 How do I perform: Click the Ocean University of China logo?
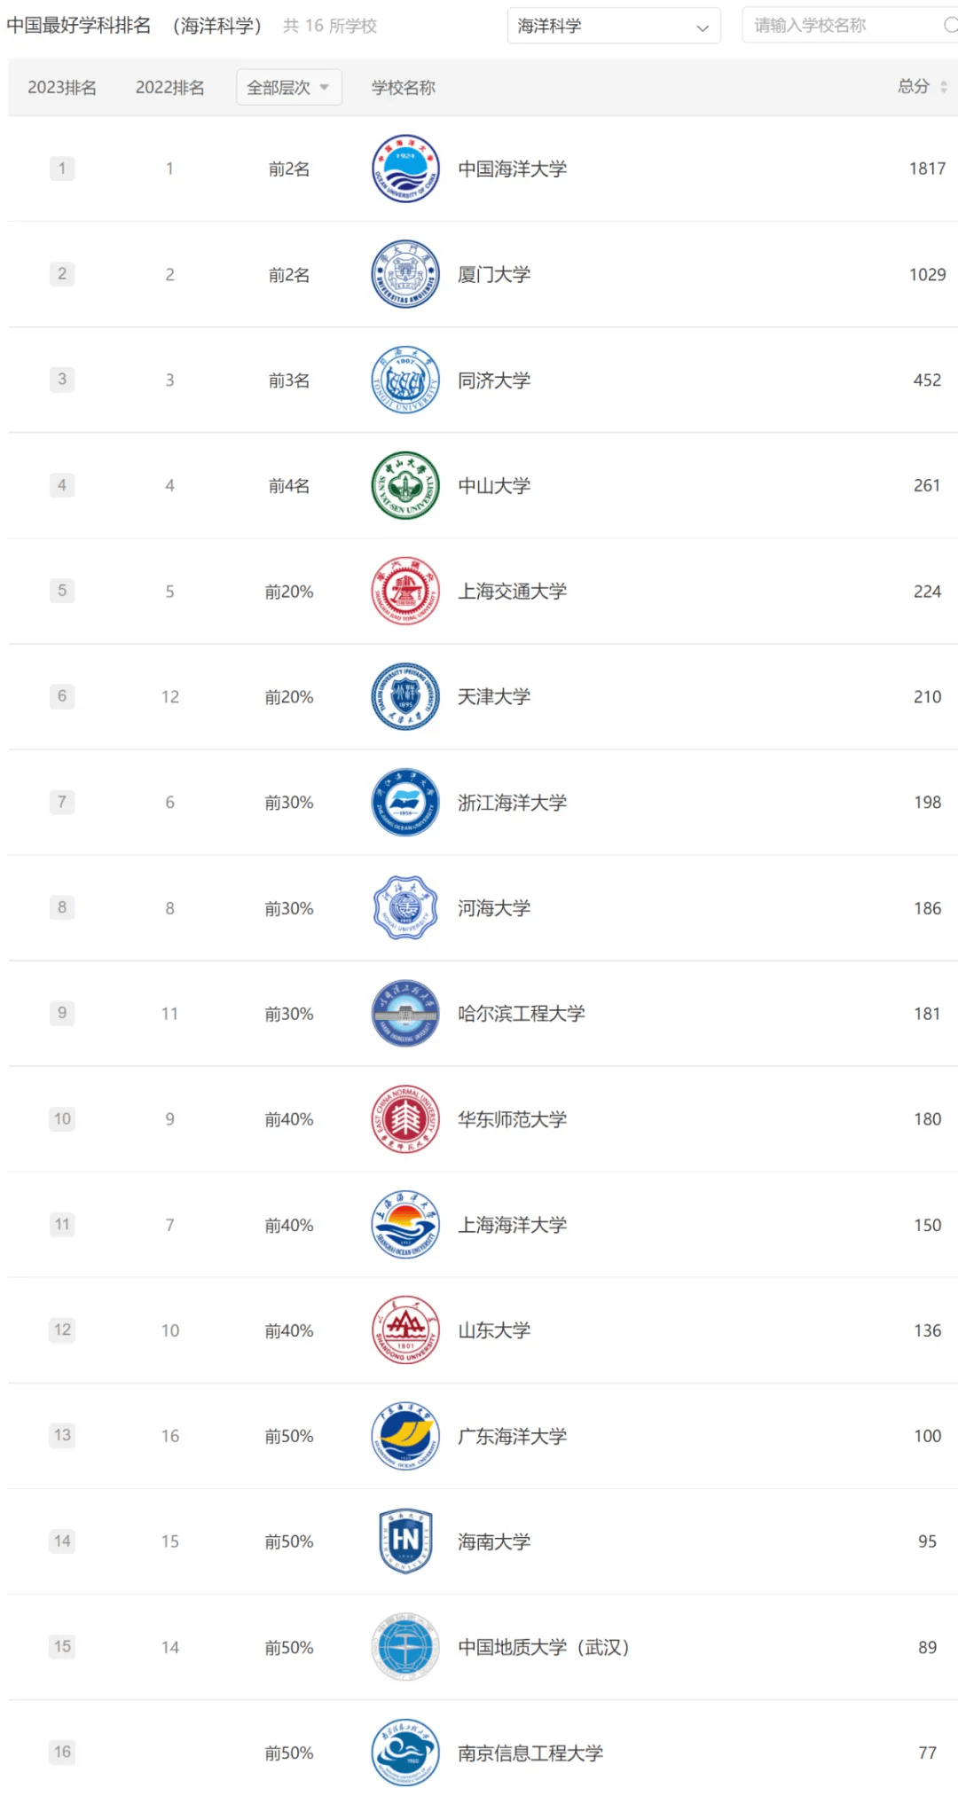point(405,169)
